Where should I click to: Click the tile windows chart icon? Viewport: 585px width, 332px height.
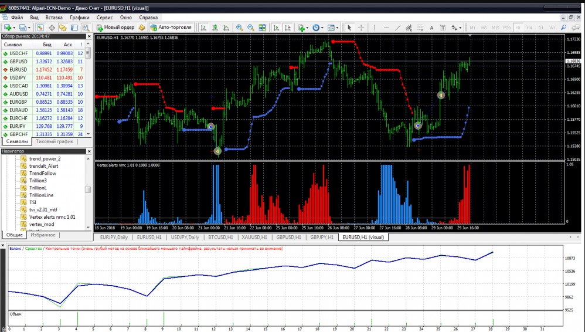click(x=263, y=28)
